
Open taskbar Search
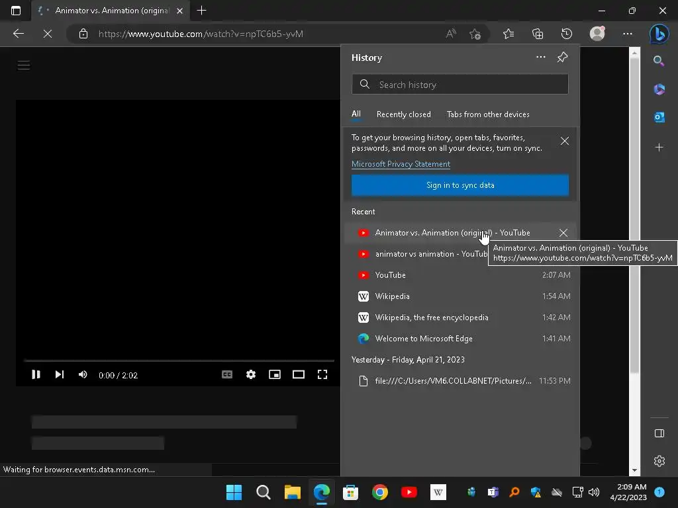(263, 492)
